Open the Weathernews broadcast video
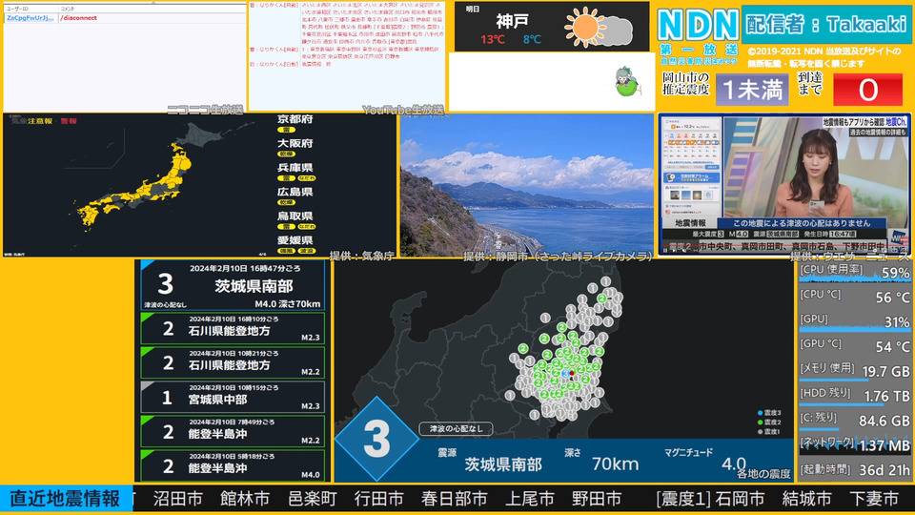Image resolution: width=915 pixels, height=515 pixels. [783, 185]
